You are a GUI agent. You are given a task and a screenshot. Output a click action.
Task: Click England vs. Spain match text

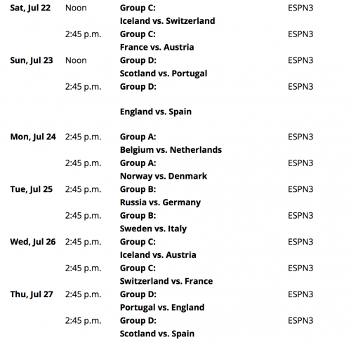click(x=156, y=111)
